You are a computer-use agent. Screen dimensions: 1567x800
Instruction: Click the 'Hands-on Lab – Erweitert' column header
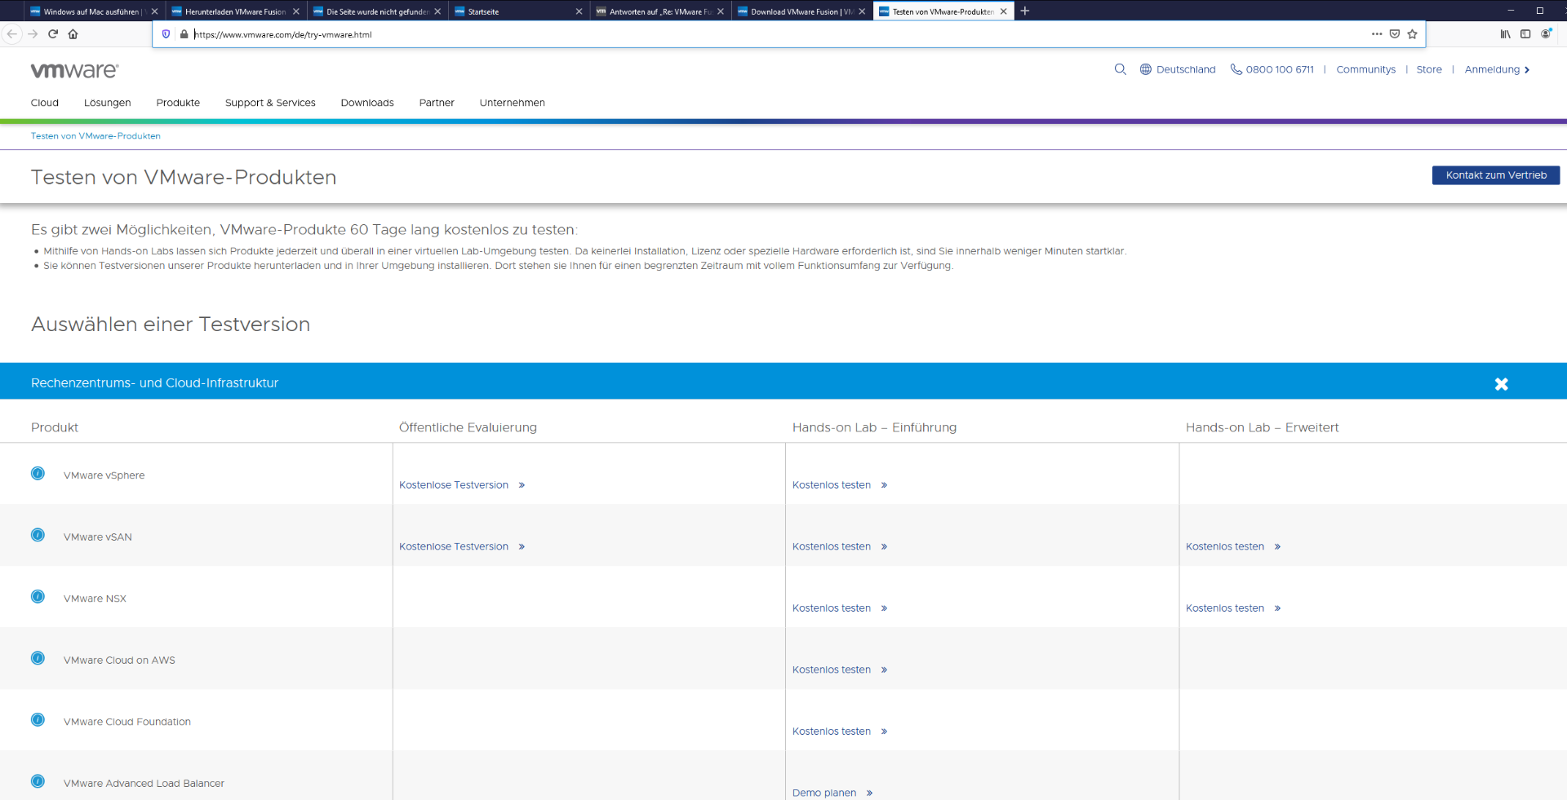coord(1262,427)
